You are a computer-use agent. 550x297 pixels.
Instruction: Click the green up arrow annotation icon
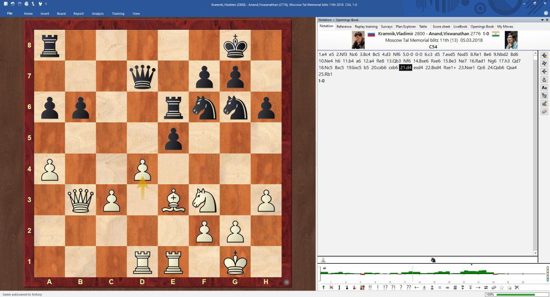[x=324, y=287]
